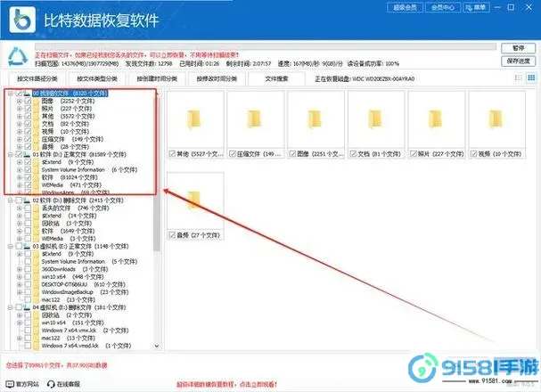This screenshot has height=392, width=541.
Task: Click the 官方网站 monitor icon
Action: click(x=10, y=384)
